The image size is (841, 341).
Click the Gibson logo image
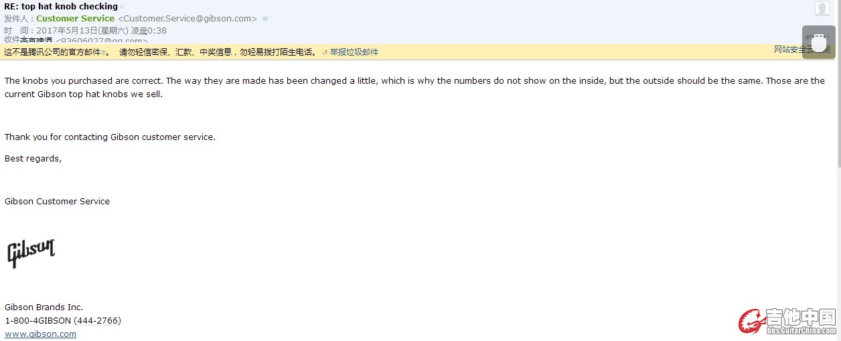coord(31,253)
